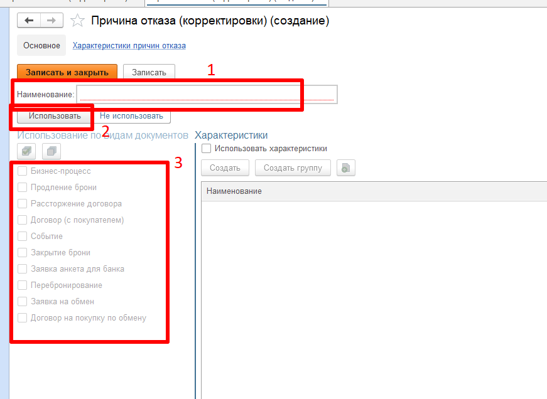547x399 pixels.
Task: Choose the Не использовать toggle option
Action: tap(131, 116)
